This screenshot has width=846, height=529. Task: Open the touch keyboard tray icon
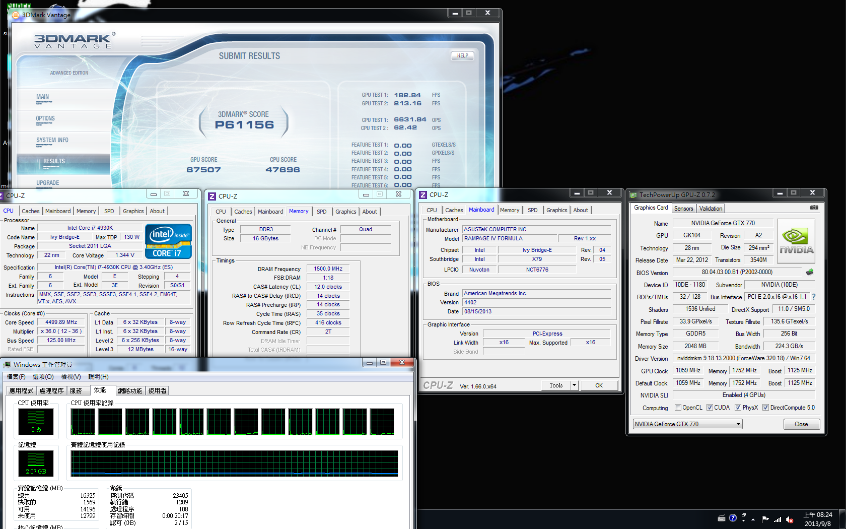(x=722, y=518)
